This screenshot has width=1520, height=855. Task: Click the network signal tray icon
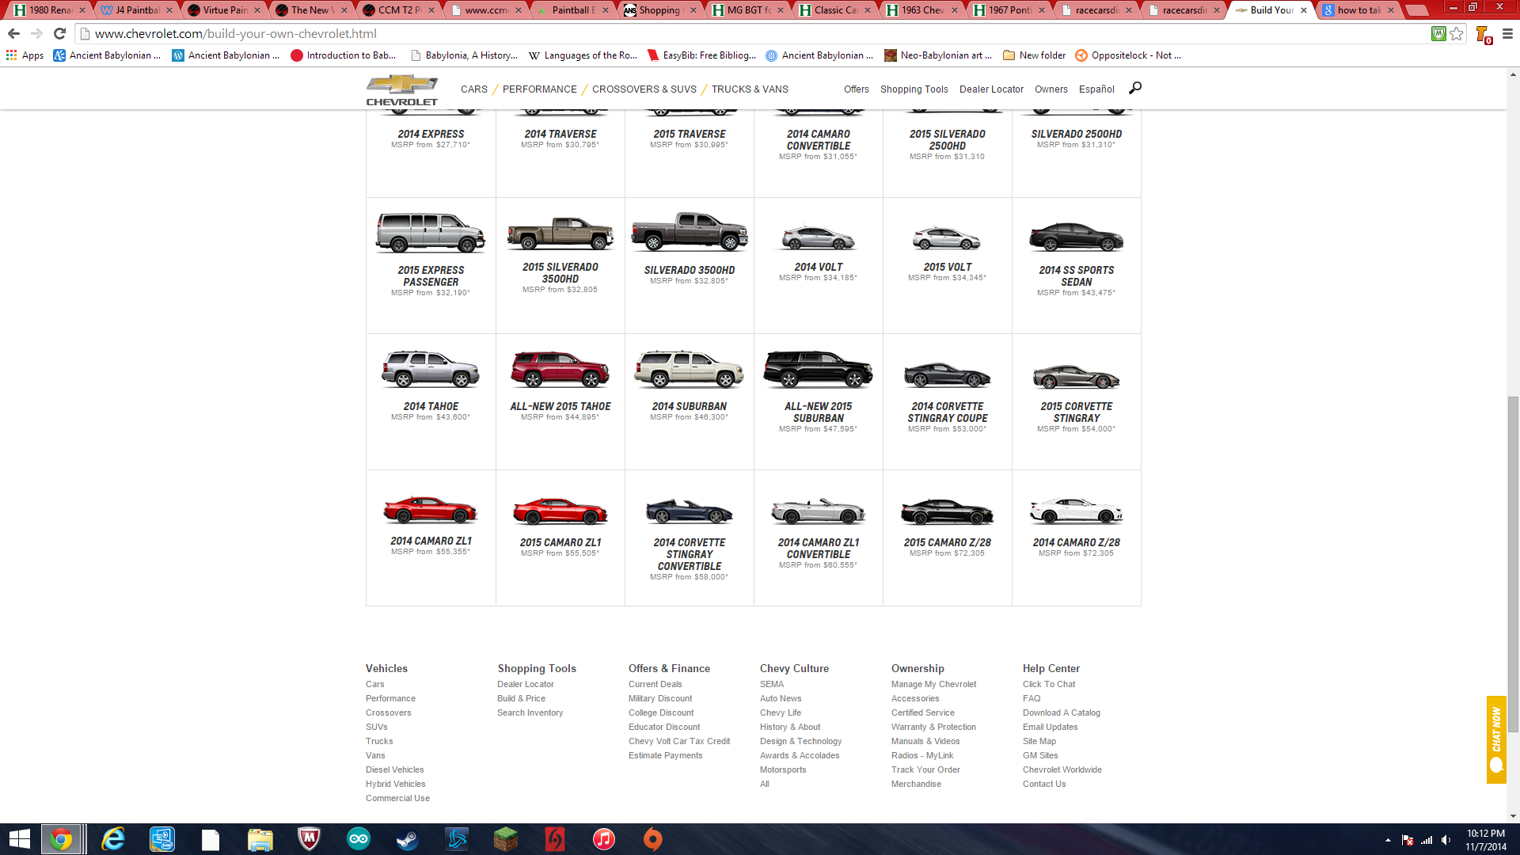1427,840
